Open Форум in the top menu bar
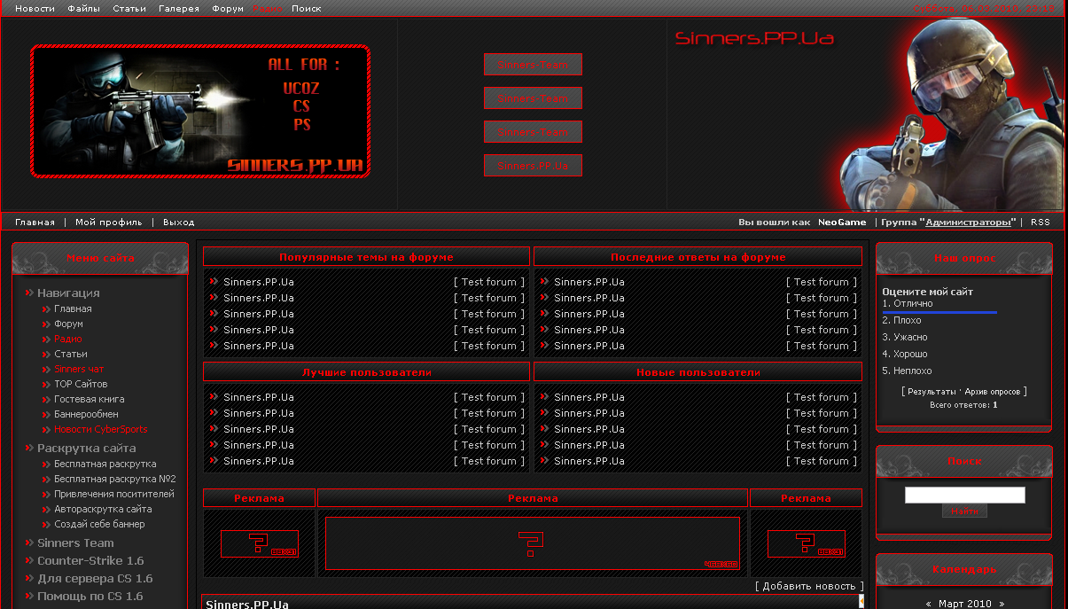The width and height of the screenshot is (1068, 609). pos(228,8)
